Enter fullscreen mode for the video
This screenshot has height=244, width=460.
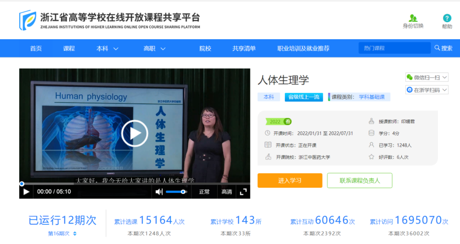[243, 192]
